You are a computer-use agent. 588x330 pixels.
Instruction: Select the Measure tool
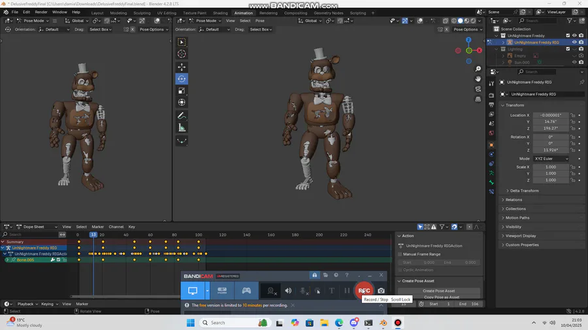coord(182,128)
